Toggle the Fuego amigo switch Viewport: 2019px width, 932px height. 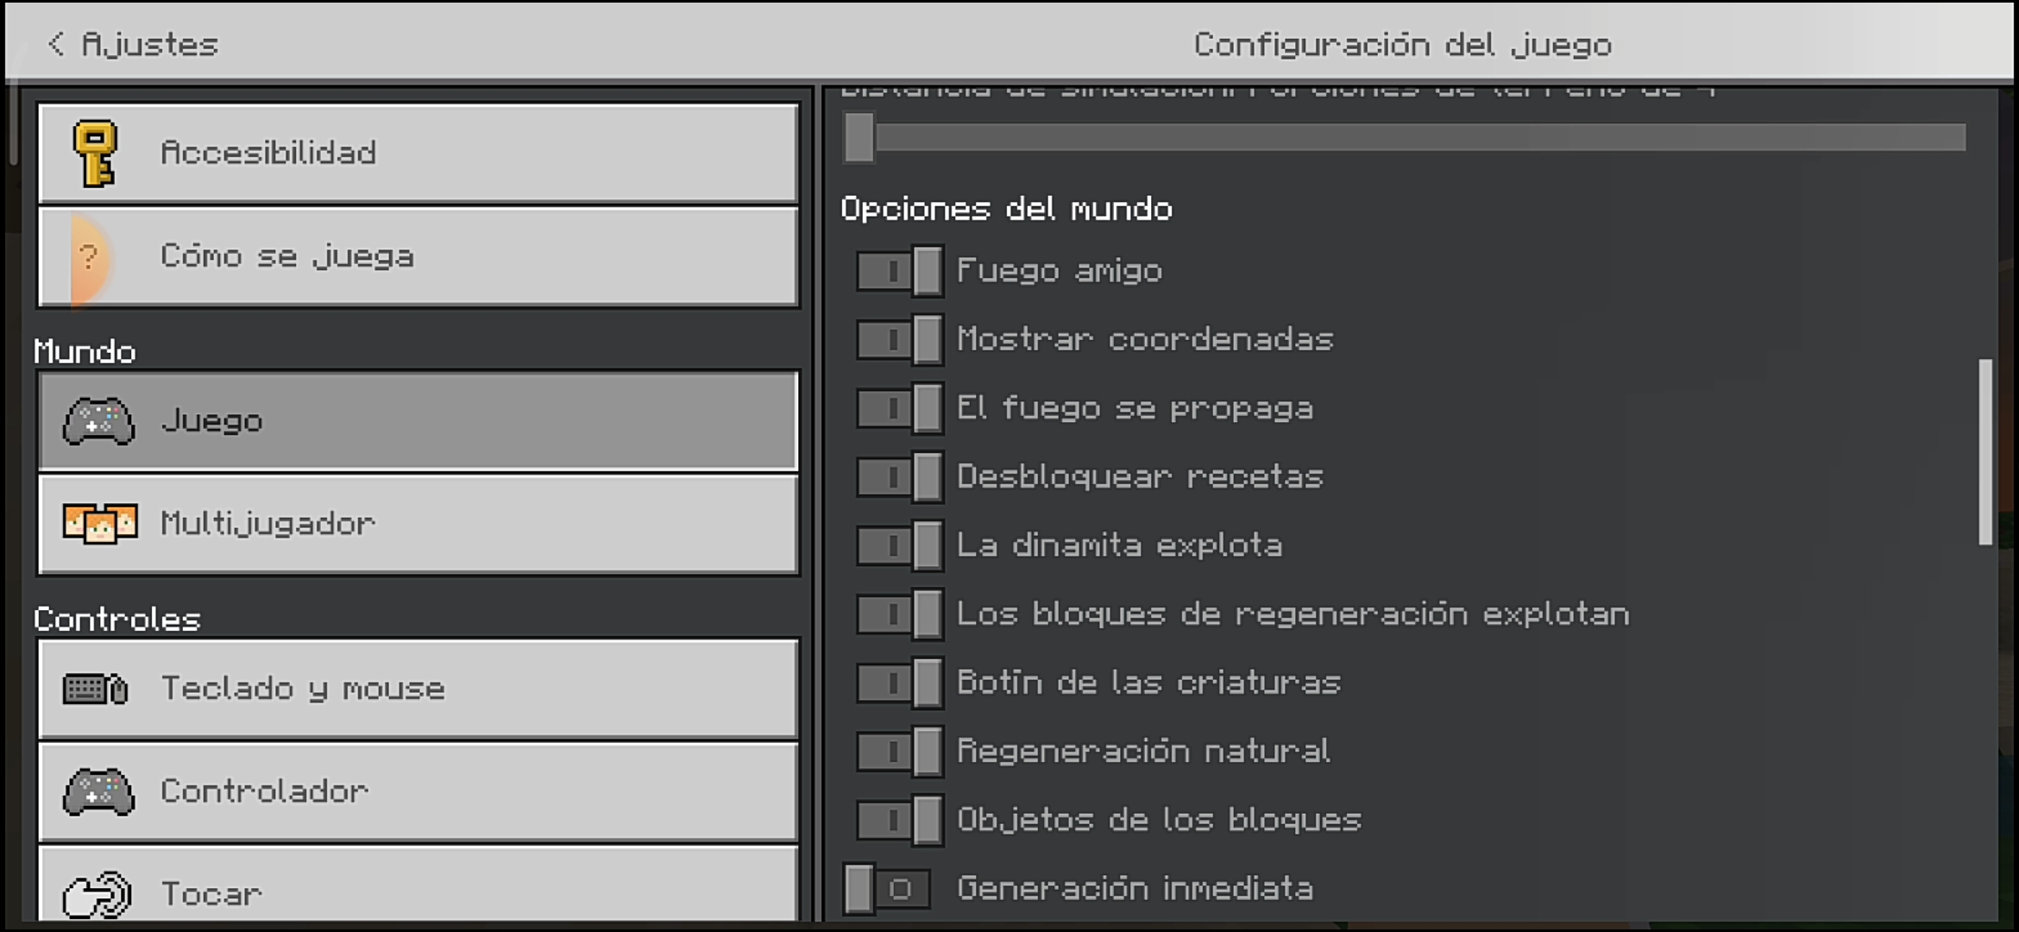coord(899,271)
